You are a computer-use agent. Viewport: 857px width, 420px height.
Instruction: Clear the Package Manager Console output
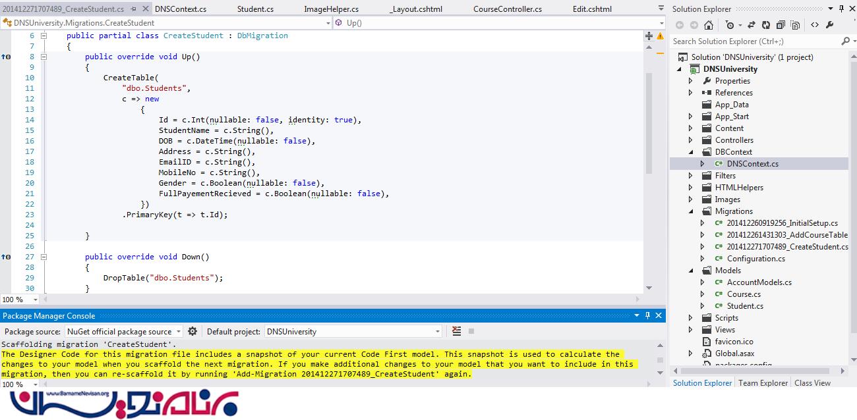[456, 332]
